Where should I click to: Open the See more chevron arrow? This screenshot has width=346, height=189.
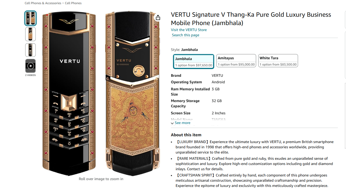point(172,123)
